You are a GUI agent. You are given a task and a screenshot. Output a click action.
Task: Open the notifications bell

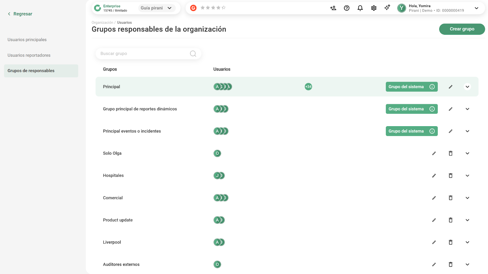point(360,8)
